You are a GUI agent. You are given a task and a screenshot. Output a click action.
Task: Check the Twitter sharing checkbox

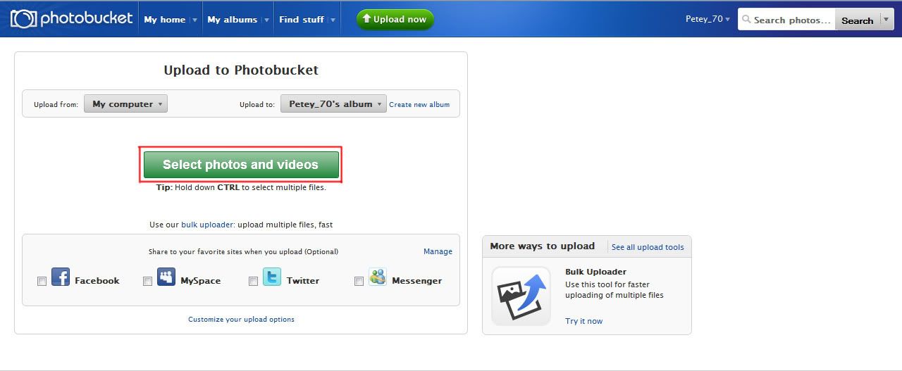tap(253, 281)
